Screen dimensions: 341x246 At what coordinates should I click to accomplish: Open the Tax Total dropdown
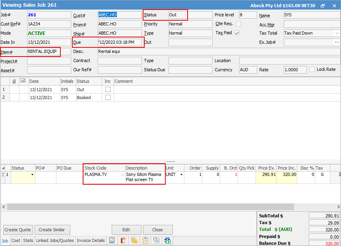click(x=337, y=33)
